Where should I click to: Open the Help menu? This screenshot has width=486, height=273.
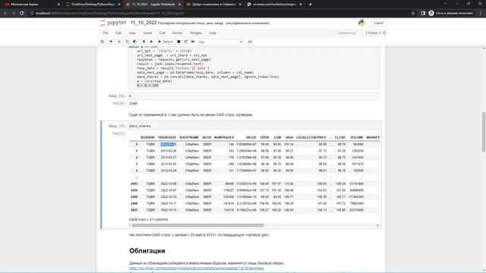213,33
